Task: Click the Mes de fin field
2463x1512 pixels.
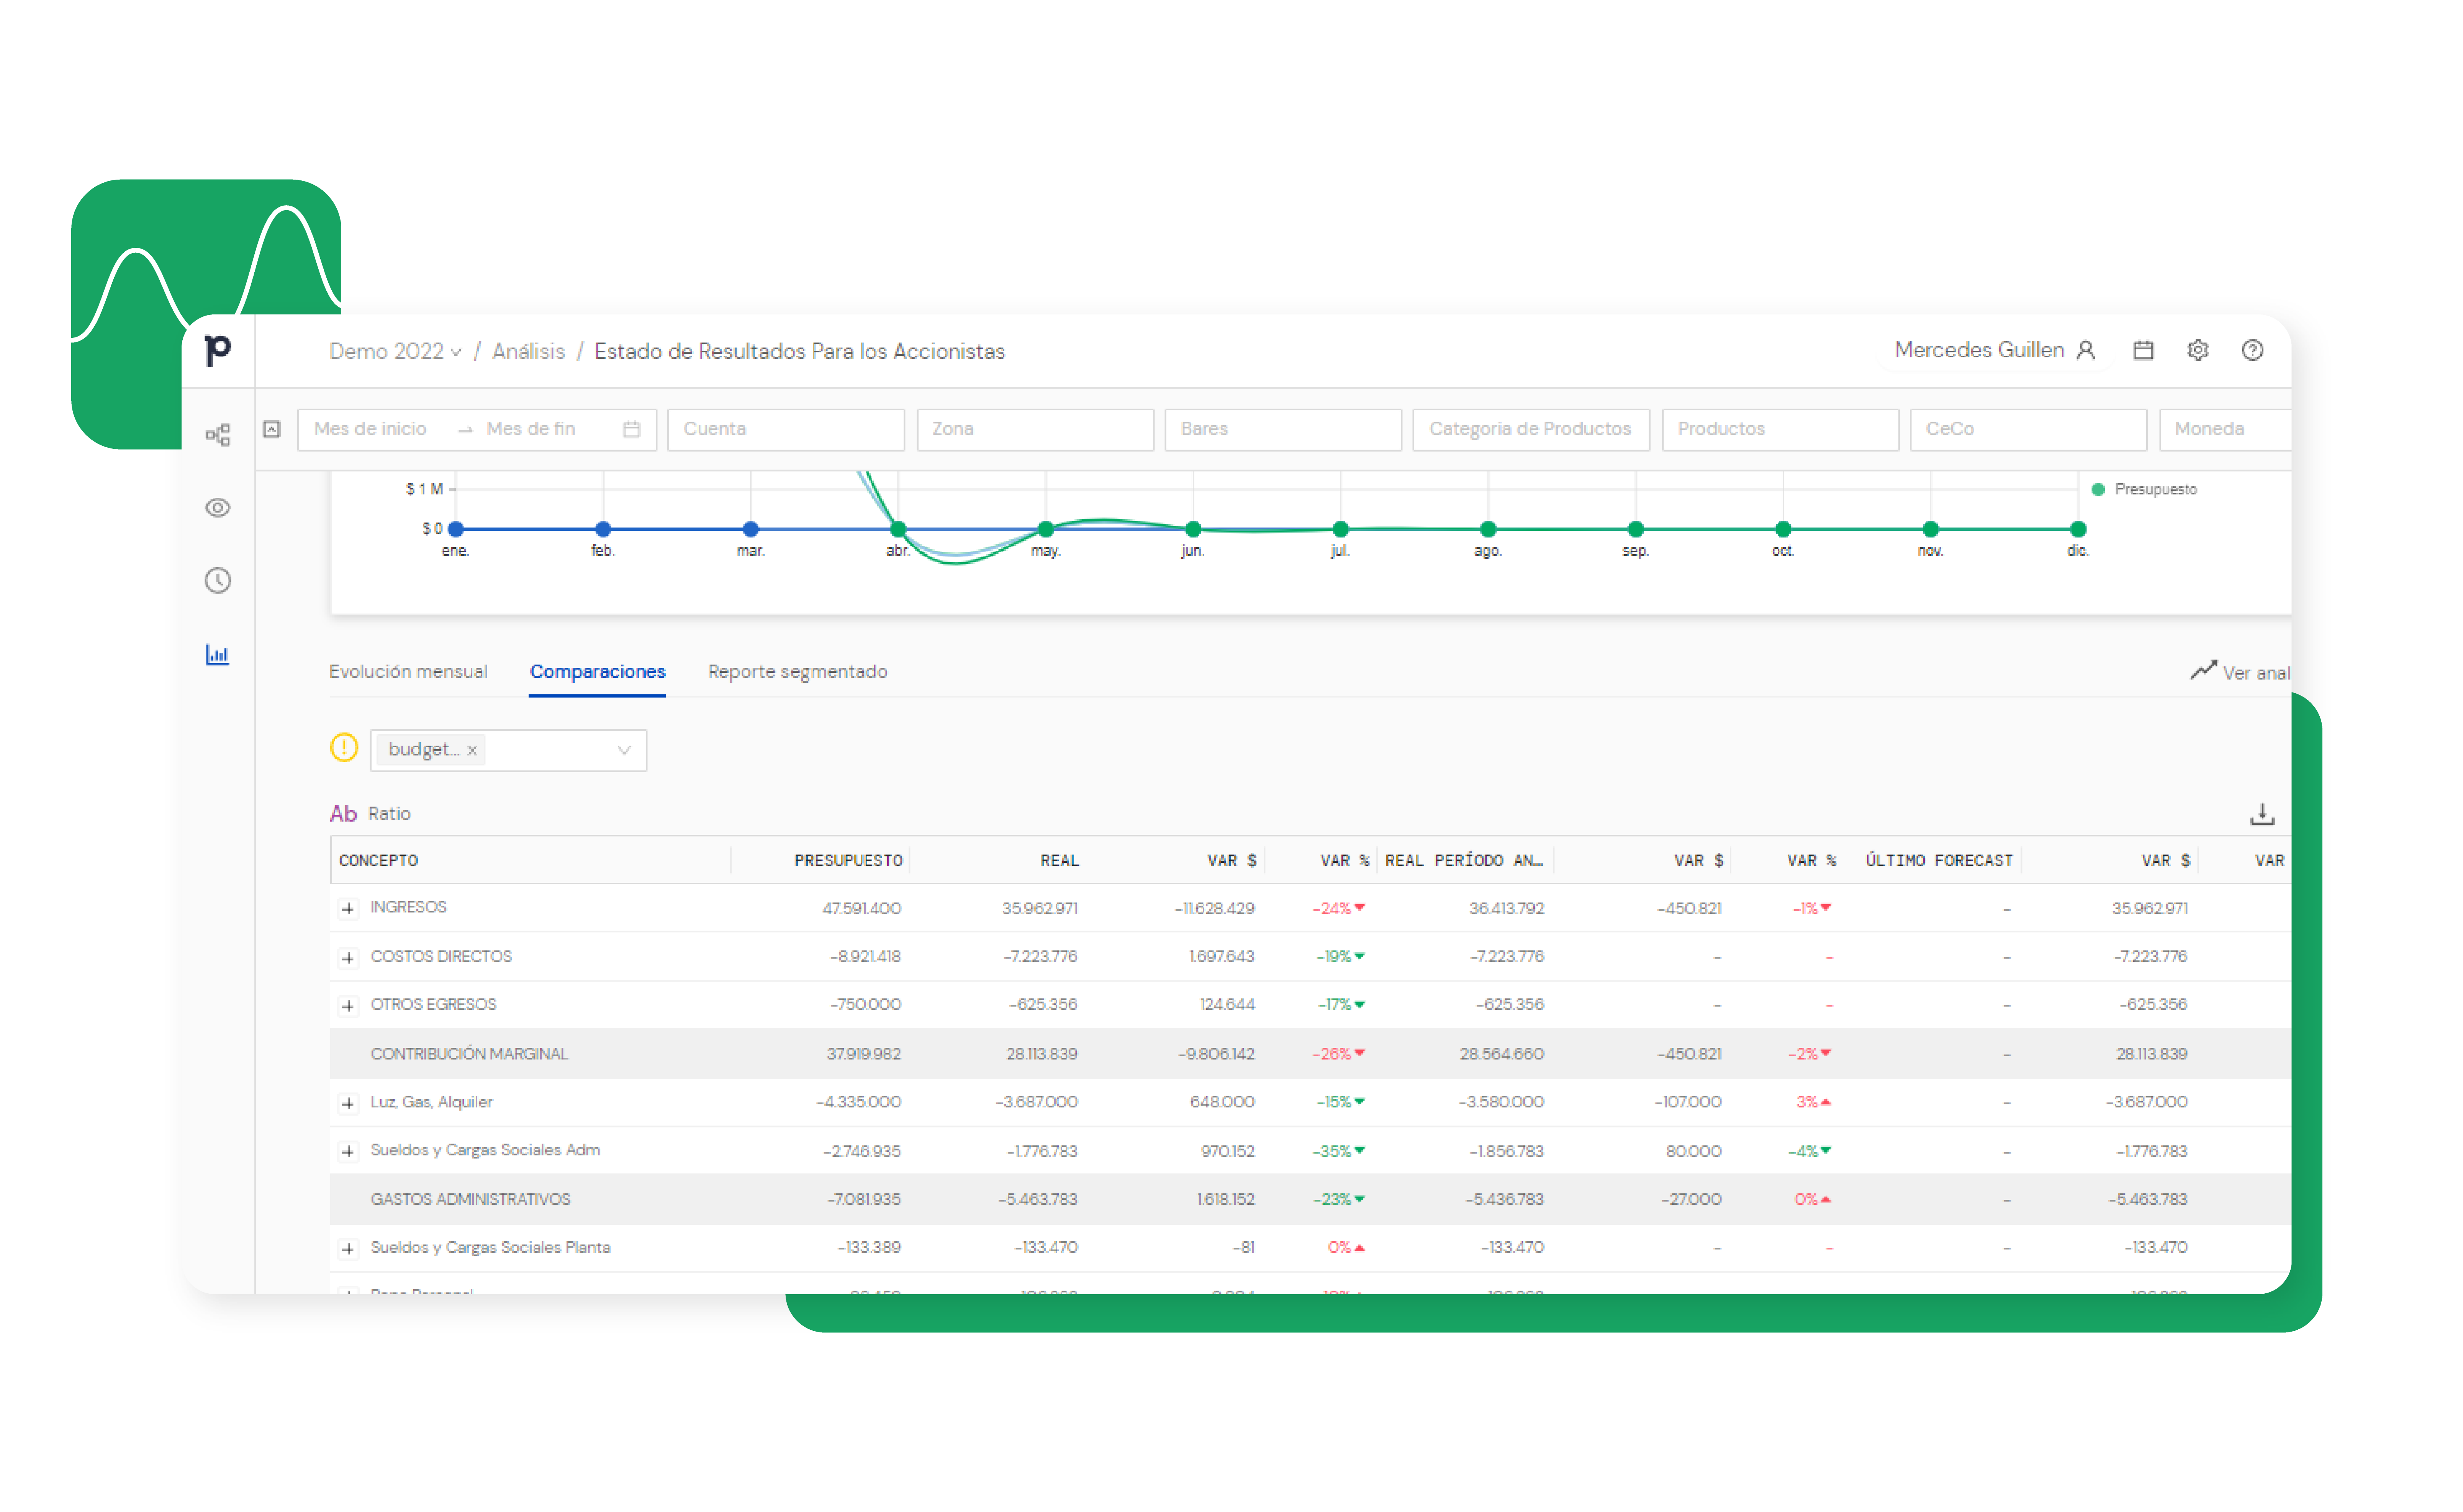Action: pos(531,429)
